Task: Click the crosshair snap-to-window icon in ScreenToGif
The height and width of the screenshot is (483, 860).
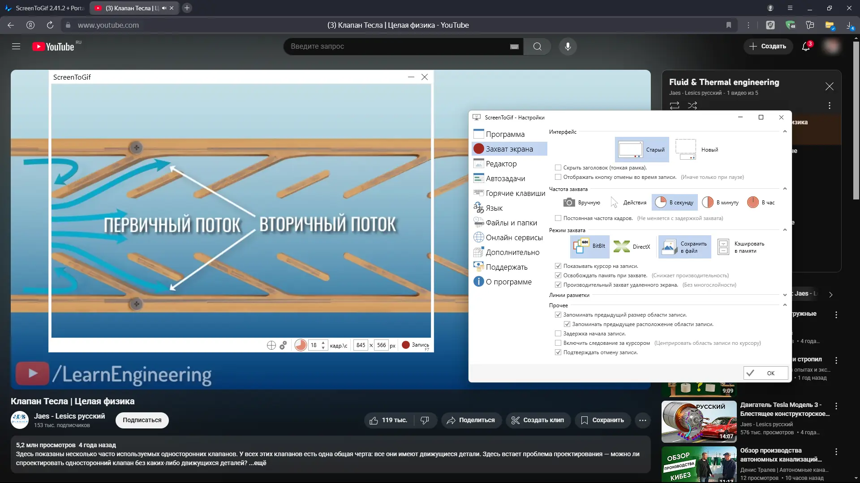Action: click(271, 345)
